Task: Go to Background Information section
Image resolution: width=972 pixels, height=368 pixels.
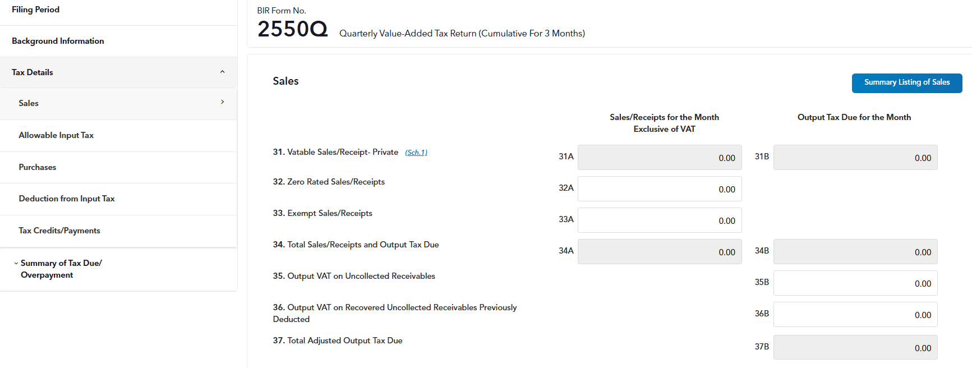Action: (58, 41)
